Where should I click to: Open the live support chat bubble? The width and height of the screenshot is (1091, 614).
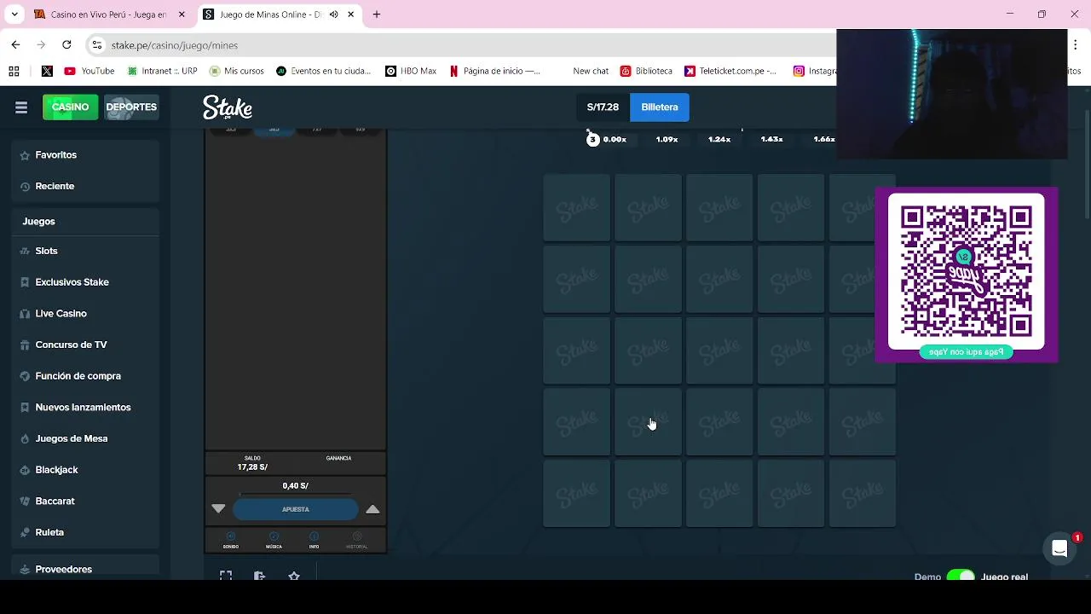pyautogui.click(x=1059, y=549)
